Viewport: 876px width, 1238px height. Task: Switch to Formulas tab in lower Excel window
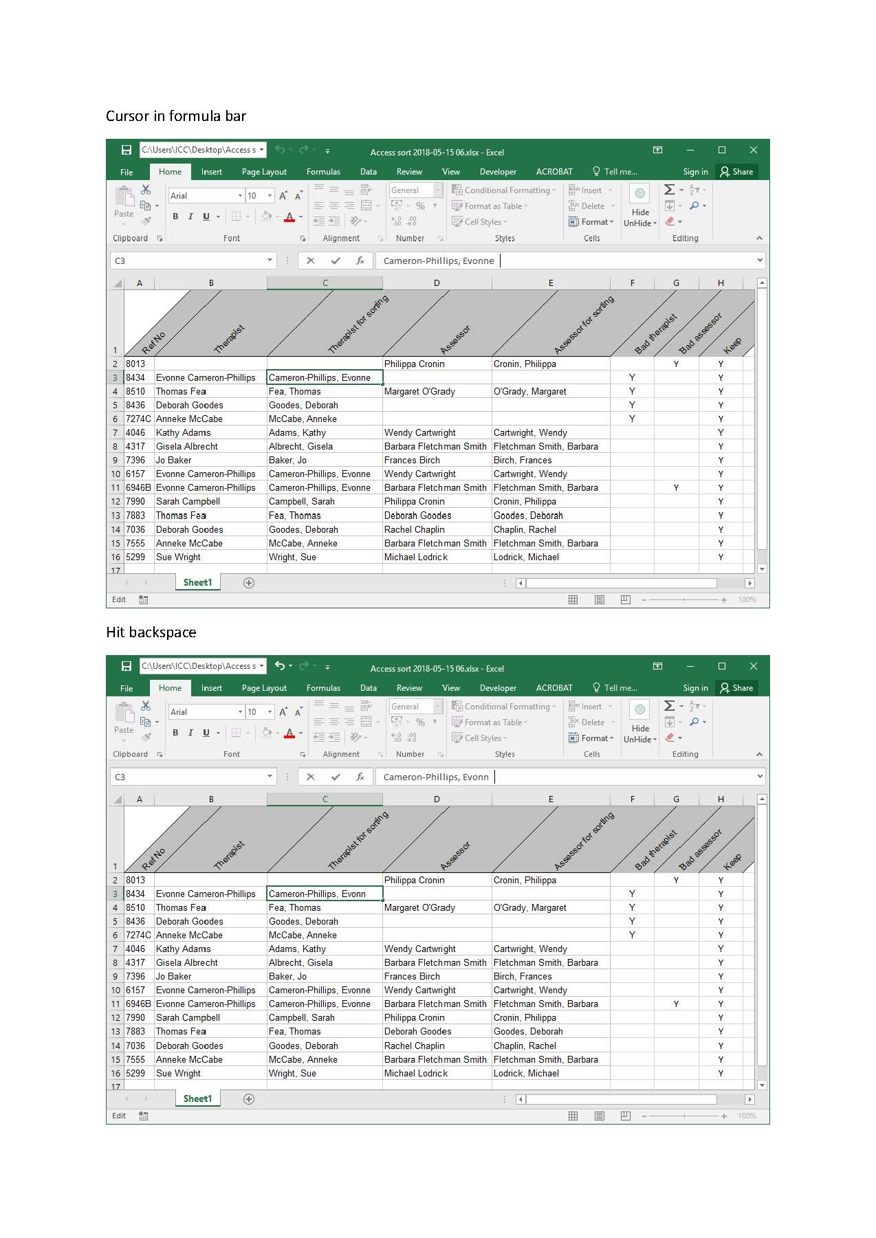click(323, 688)
